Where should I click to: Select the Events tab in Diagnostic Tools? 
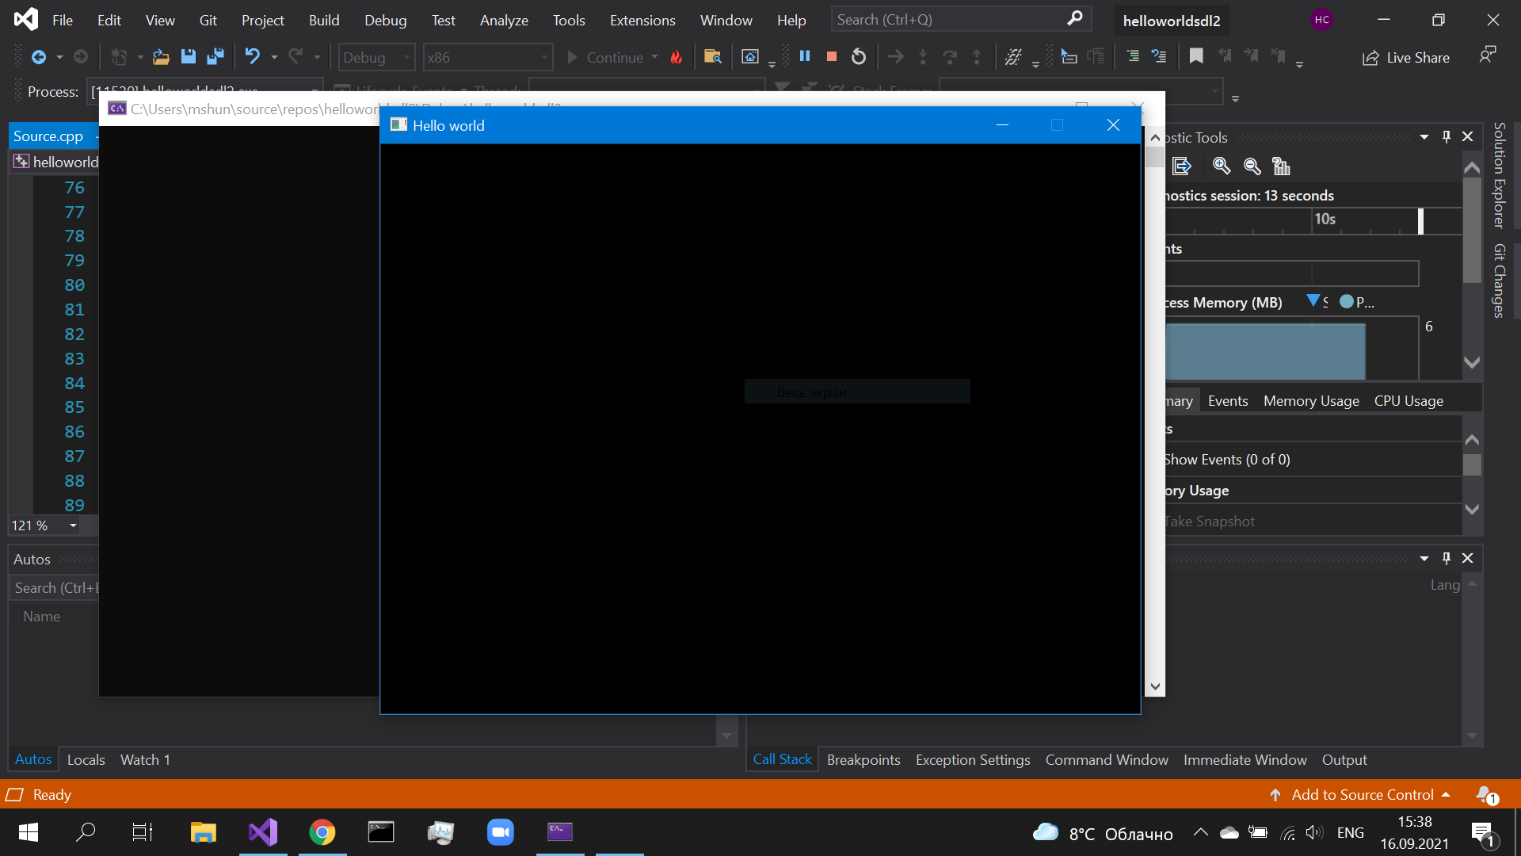(x=1228, y=401)
